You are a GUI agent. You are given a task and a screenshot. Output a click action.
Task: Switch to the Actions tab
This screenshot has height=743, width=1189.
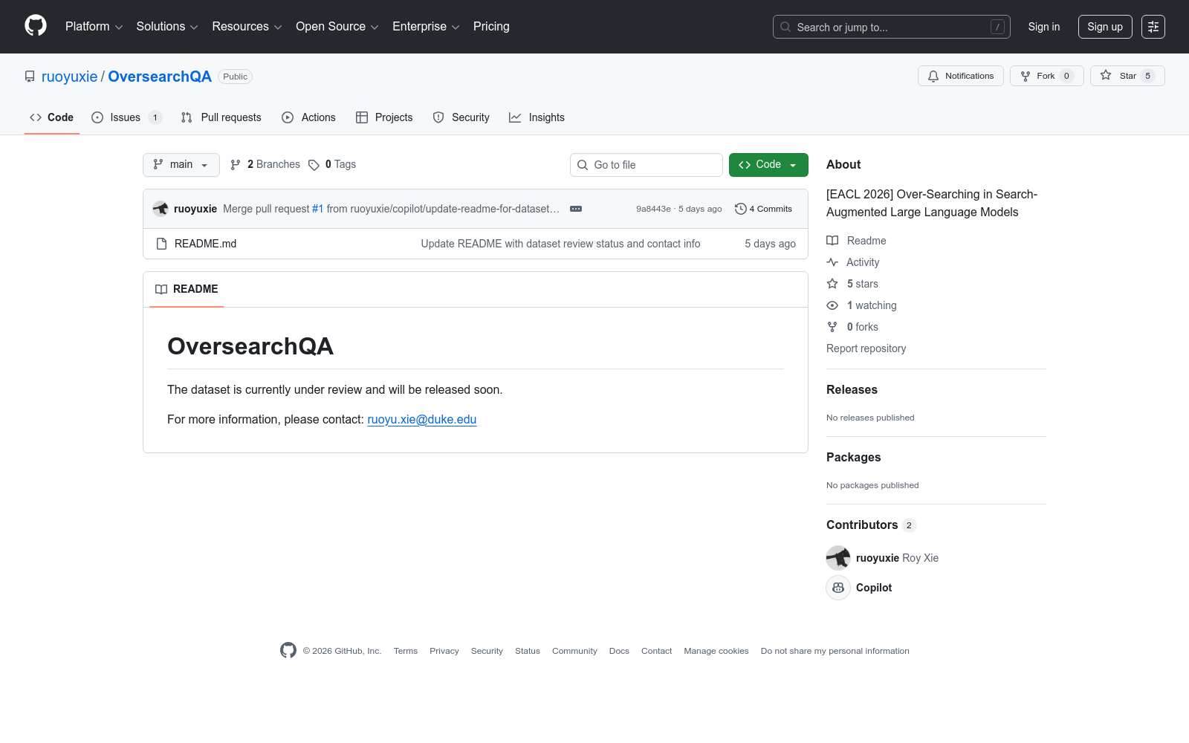click(308, 117)
